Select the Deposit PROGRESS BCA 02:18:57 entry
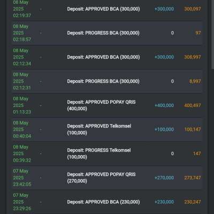214x214 pixels. pos(107,33)
